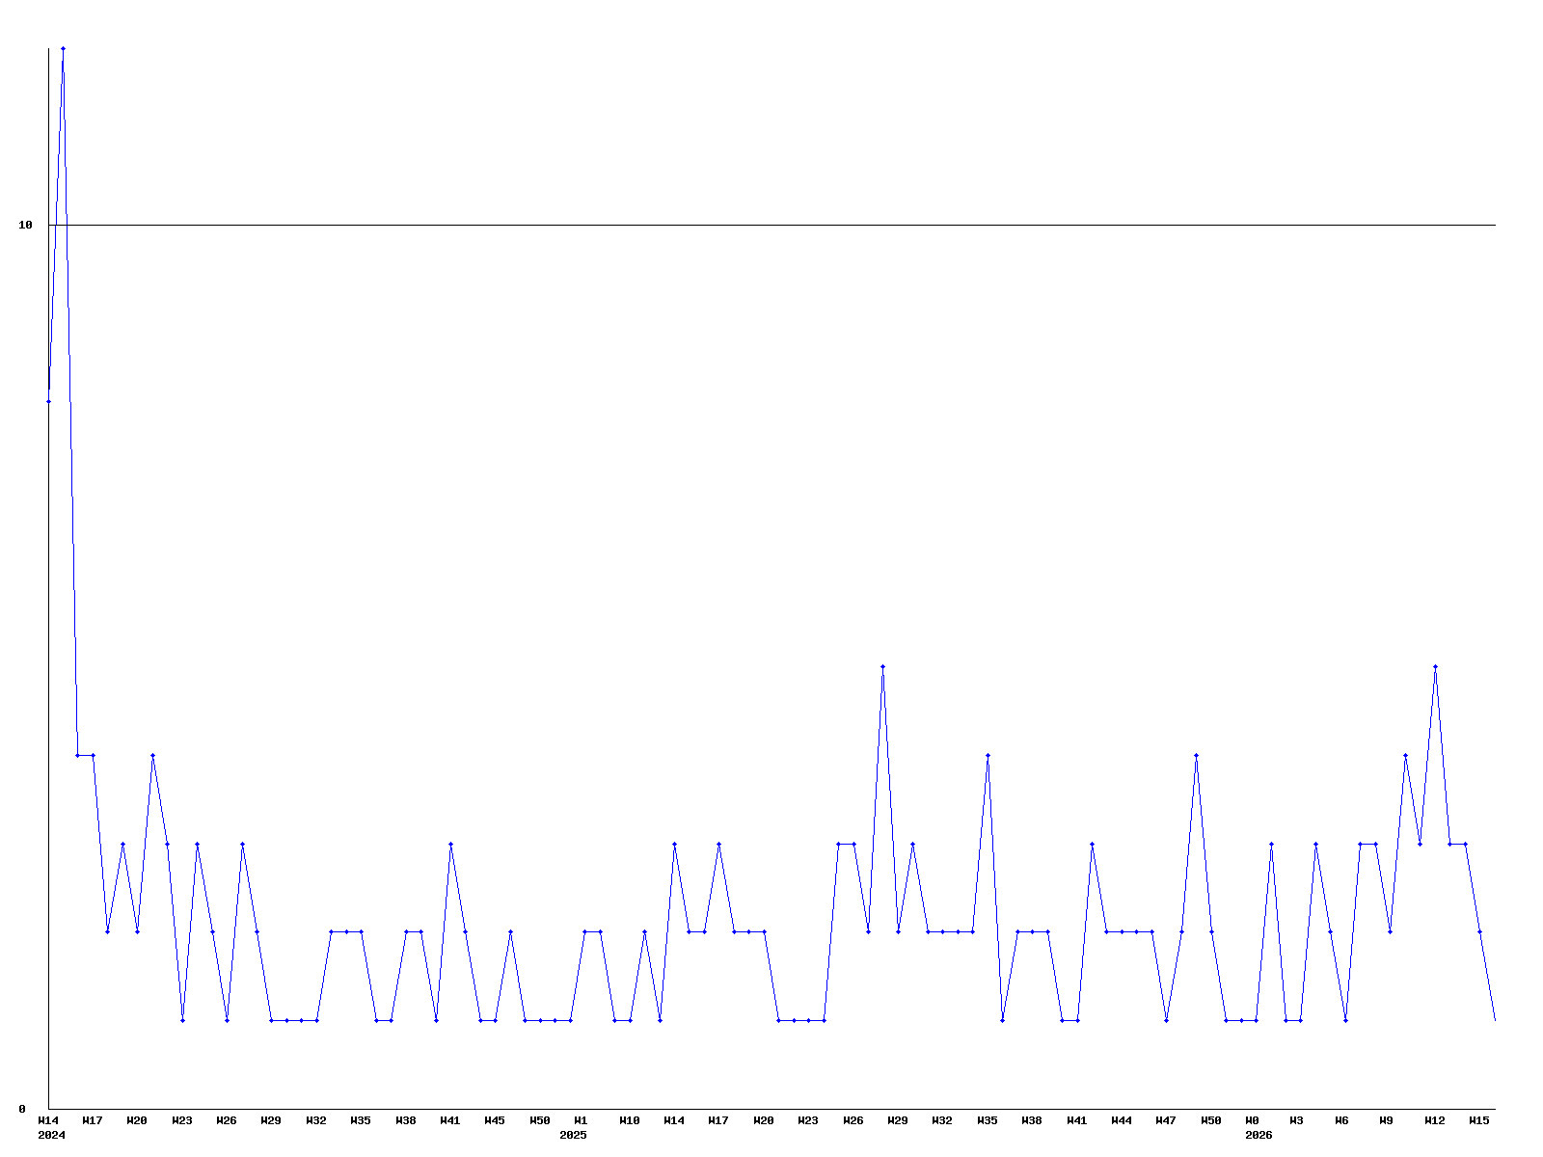Click the "W6" week axis label
The height and width of the screenshot is (1157, 1543).
pyautogui.click(x=1341, y=1120)
